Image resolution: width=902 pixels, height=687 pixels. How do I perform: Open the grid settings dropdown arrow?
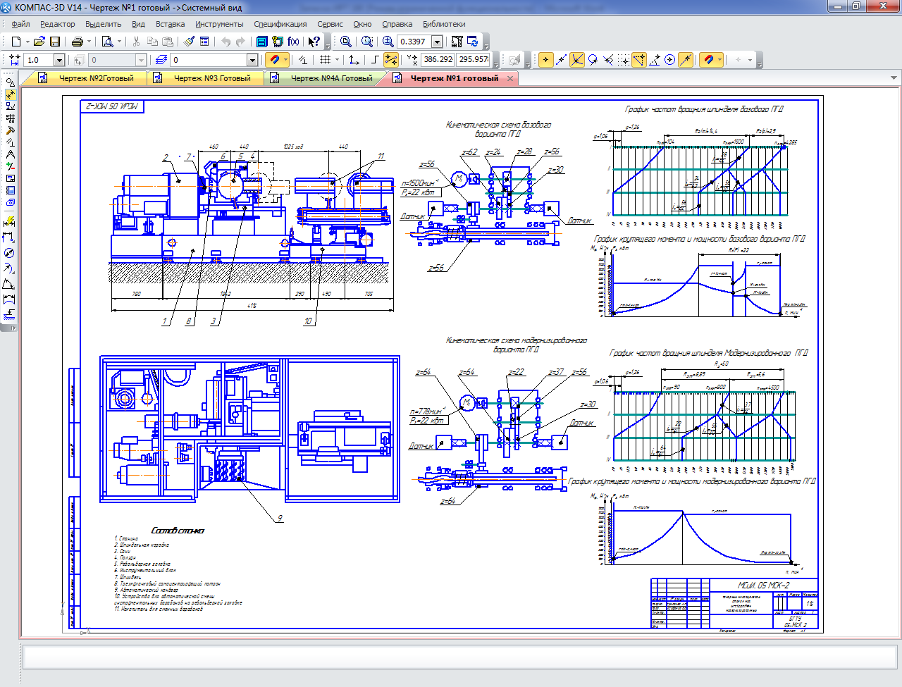(338, 60)
